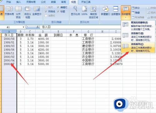
Task: Select the 年利率 header cell
Action: pos(30,35)
